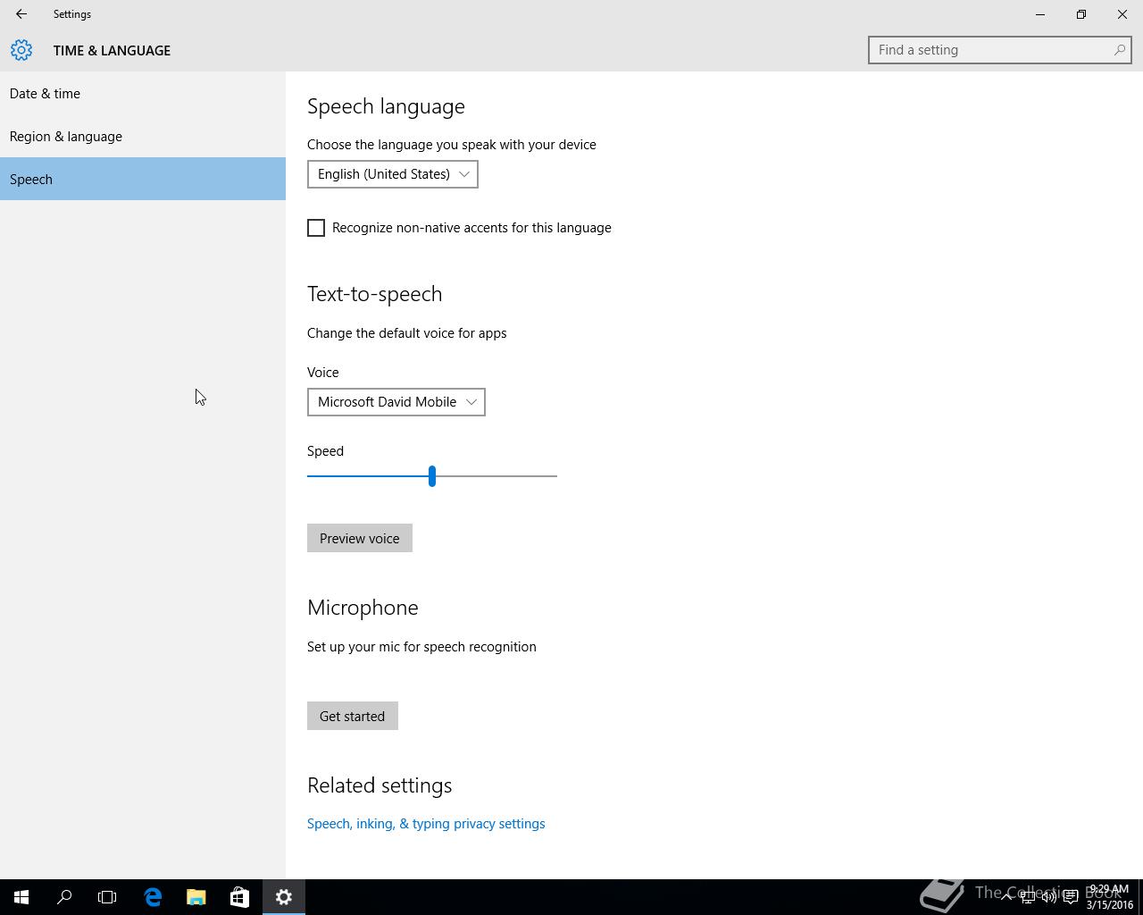Open the Action Center notification icon
This screenshot has height=915, width=1143.
pyautogui.click(x=1071, y=897)
